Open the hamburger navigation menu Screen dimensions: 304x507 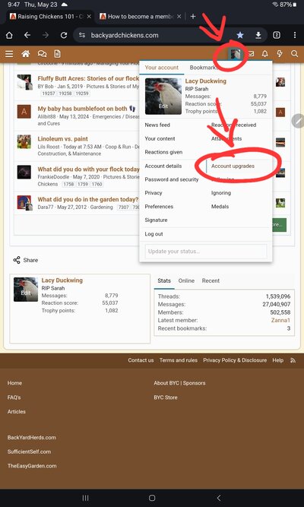point(9,54)
